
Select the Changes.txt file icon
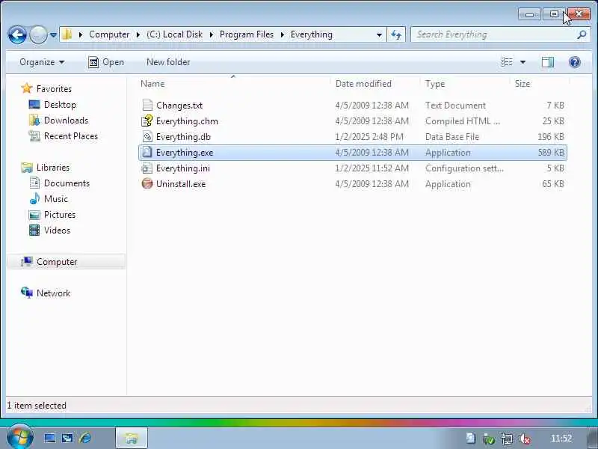[x=147, y=105]
